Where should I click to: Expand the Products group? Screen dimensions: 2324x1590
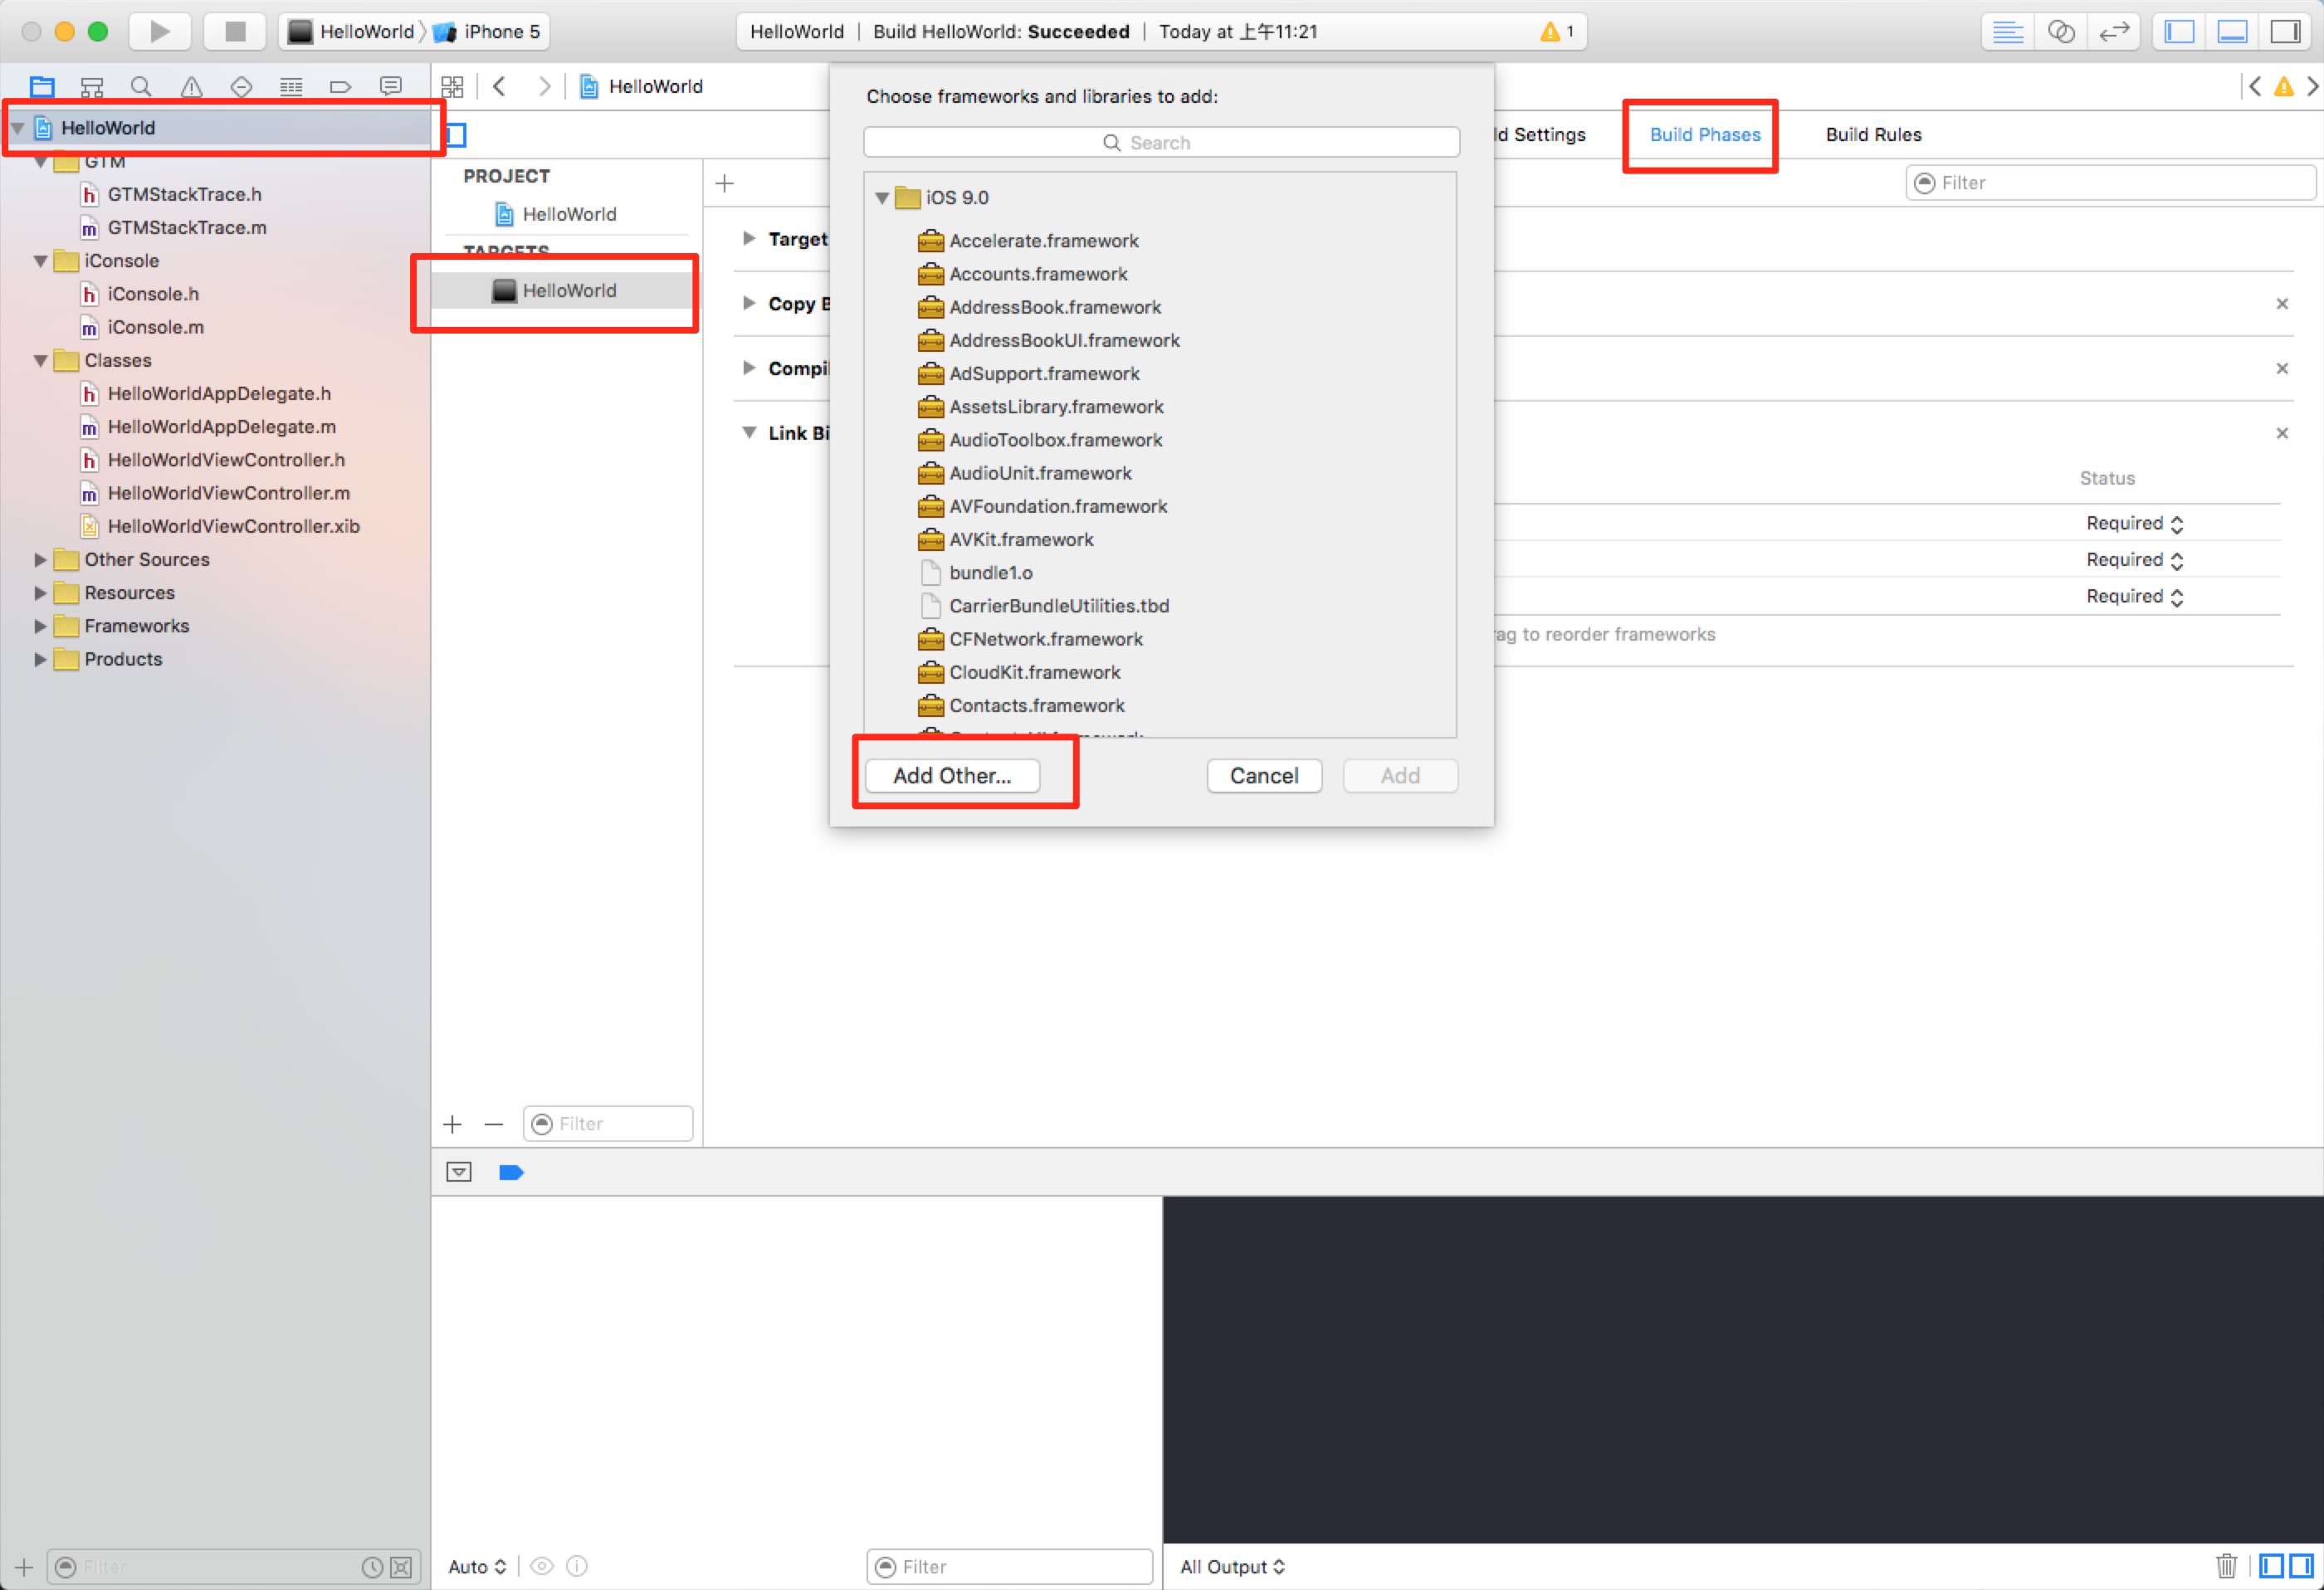pyautogui.click(x=40, y=659)
